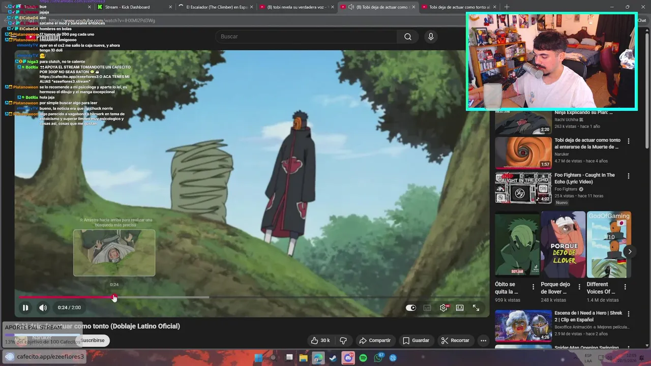This screenshot has width=651, height=366.
Task: Open Ninja Explicando su Plan video thumbnail
Action: point(523,122)
